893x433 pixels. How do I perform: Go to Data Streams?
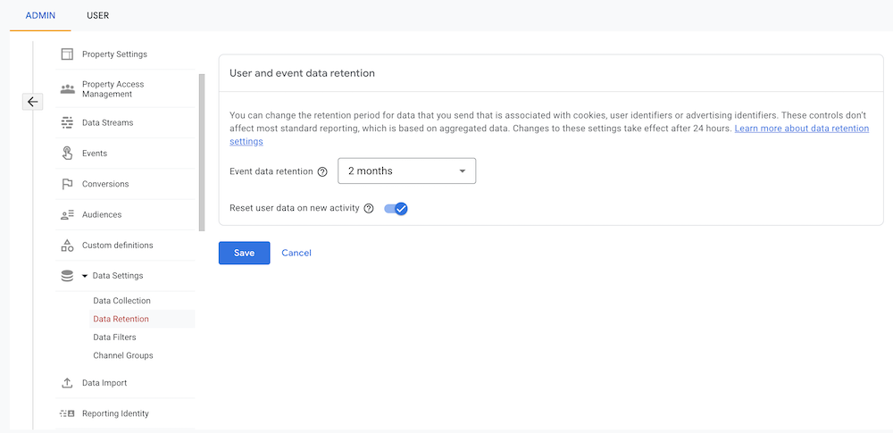tap(108, 122)
